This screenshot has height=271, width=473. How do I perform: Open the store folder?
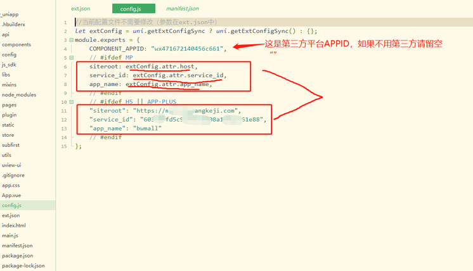[8, 135]
